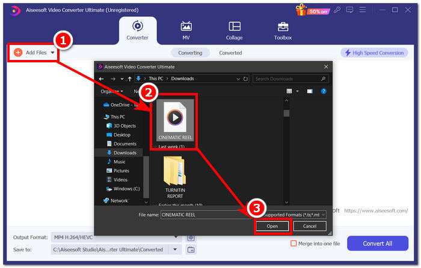Click the Convert All button

click(378, 243)
